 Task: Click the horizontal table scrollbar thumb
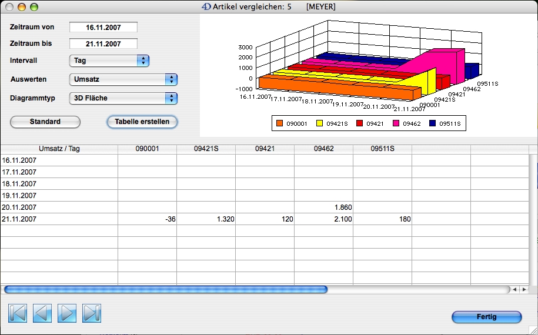coord(165,289)
